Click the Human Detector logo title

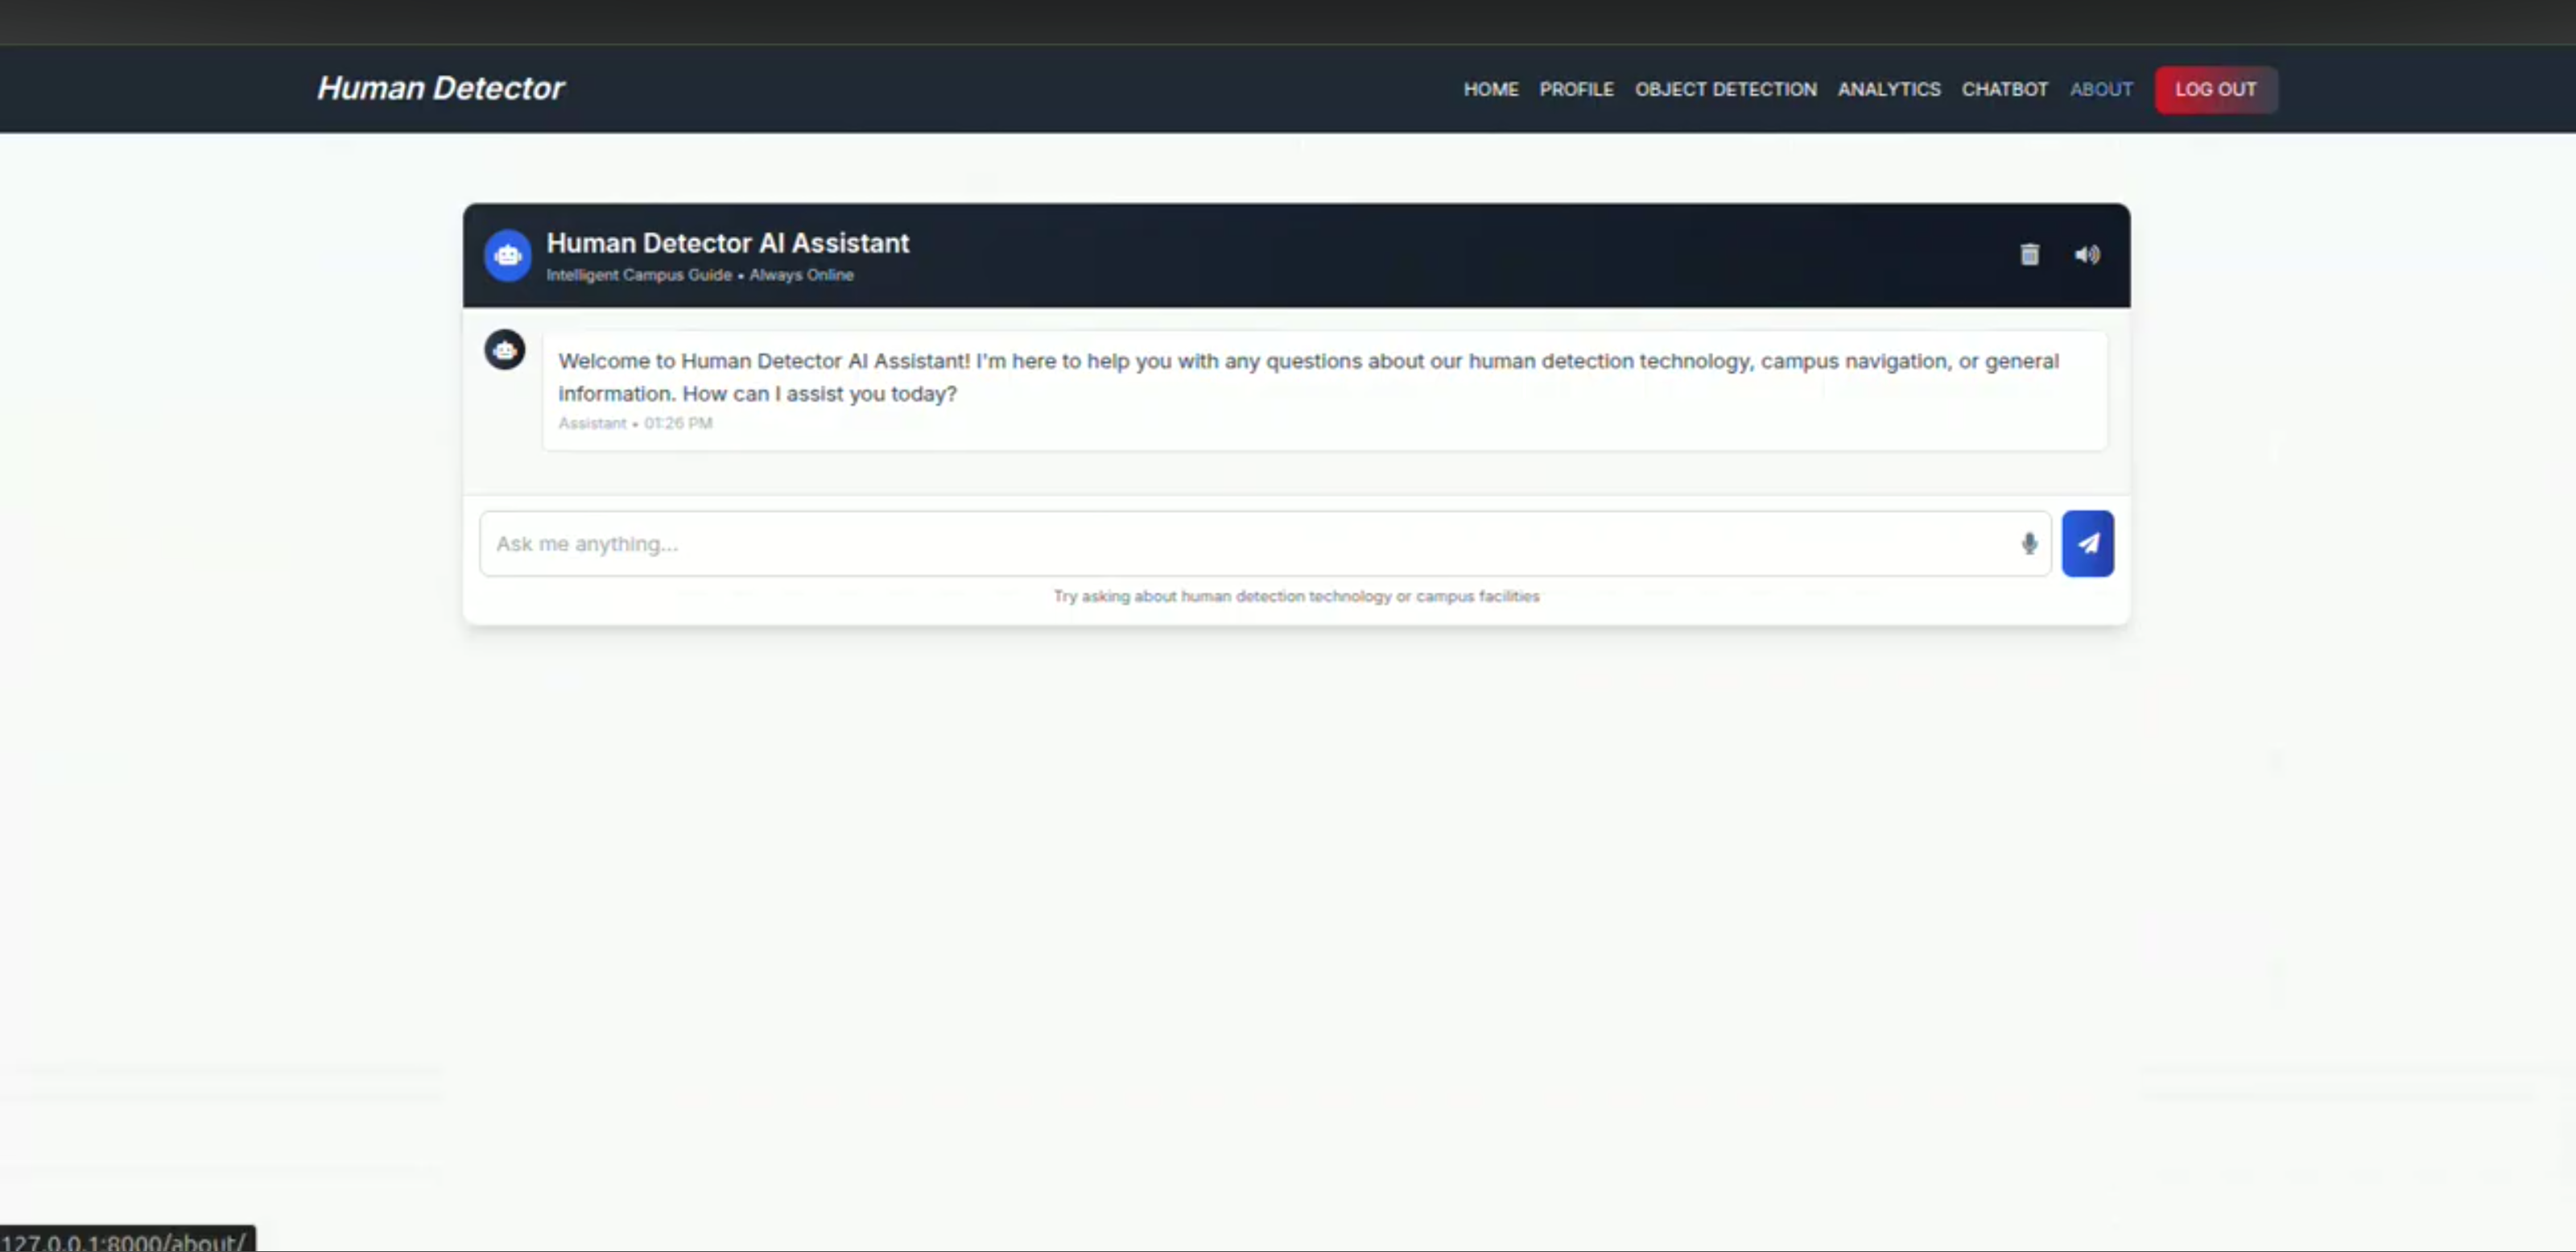(440, 88)
